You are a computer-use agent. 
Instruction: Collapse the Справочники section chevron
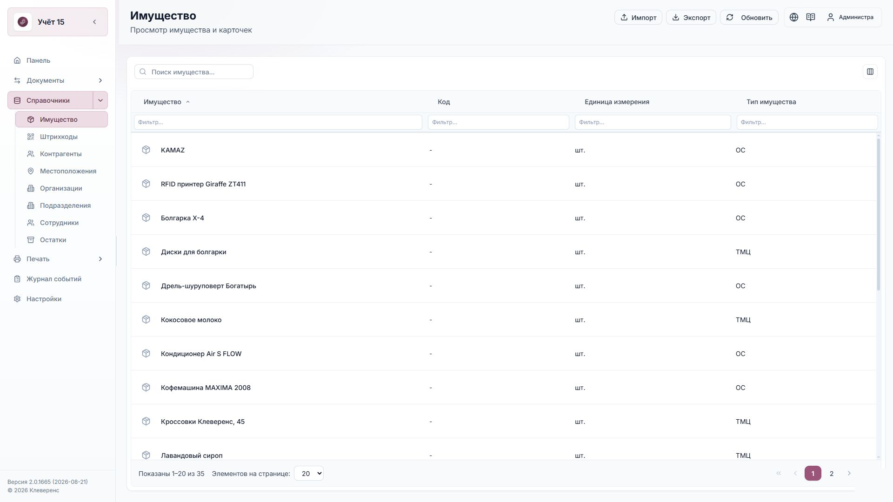tap(100, 100)
